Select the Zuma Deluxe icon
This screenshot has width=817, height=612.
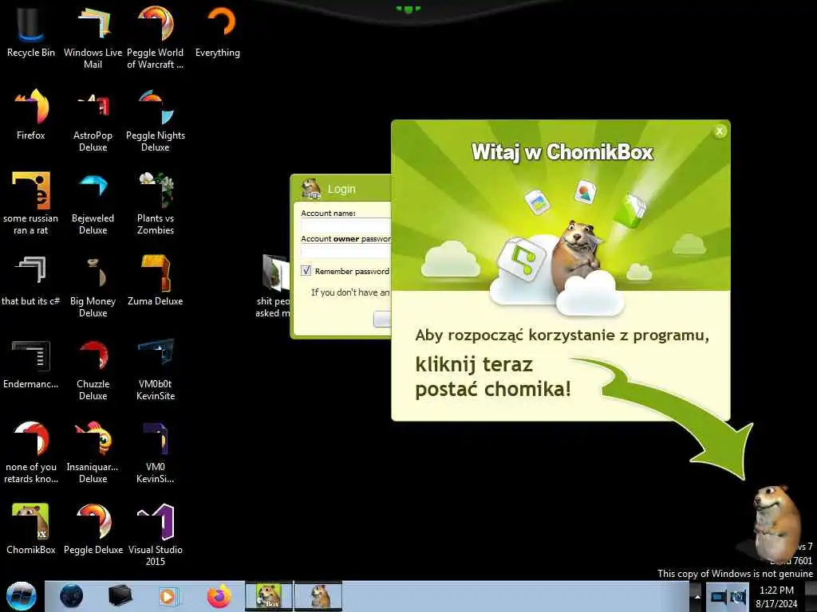(156, 280)
